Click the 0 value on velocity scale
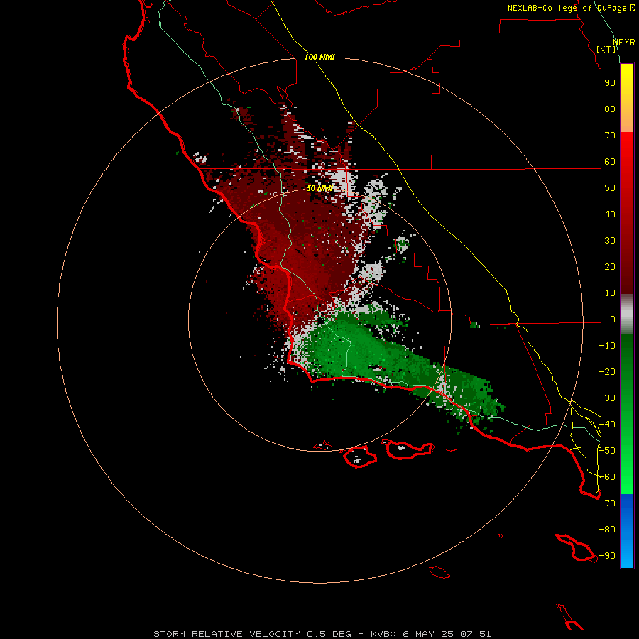The image size is (639, 639). coord(613,319)
